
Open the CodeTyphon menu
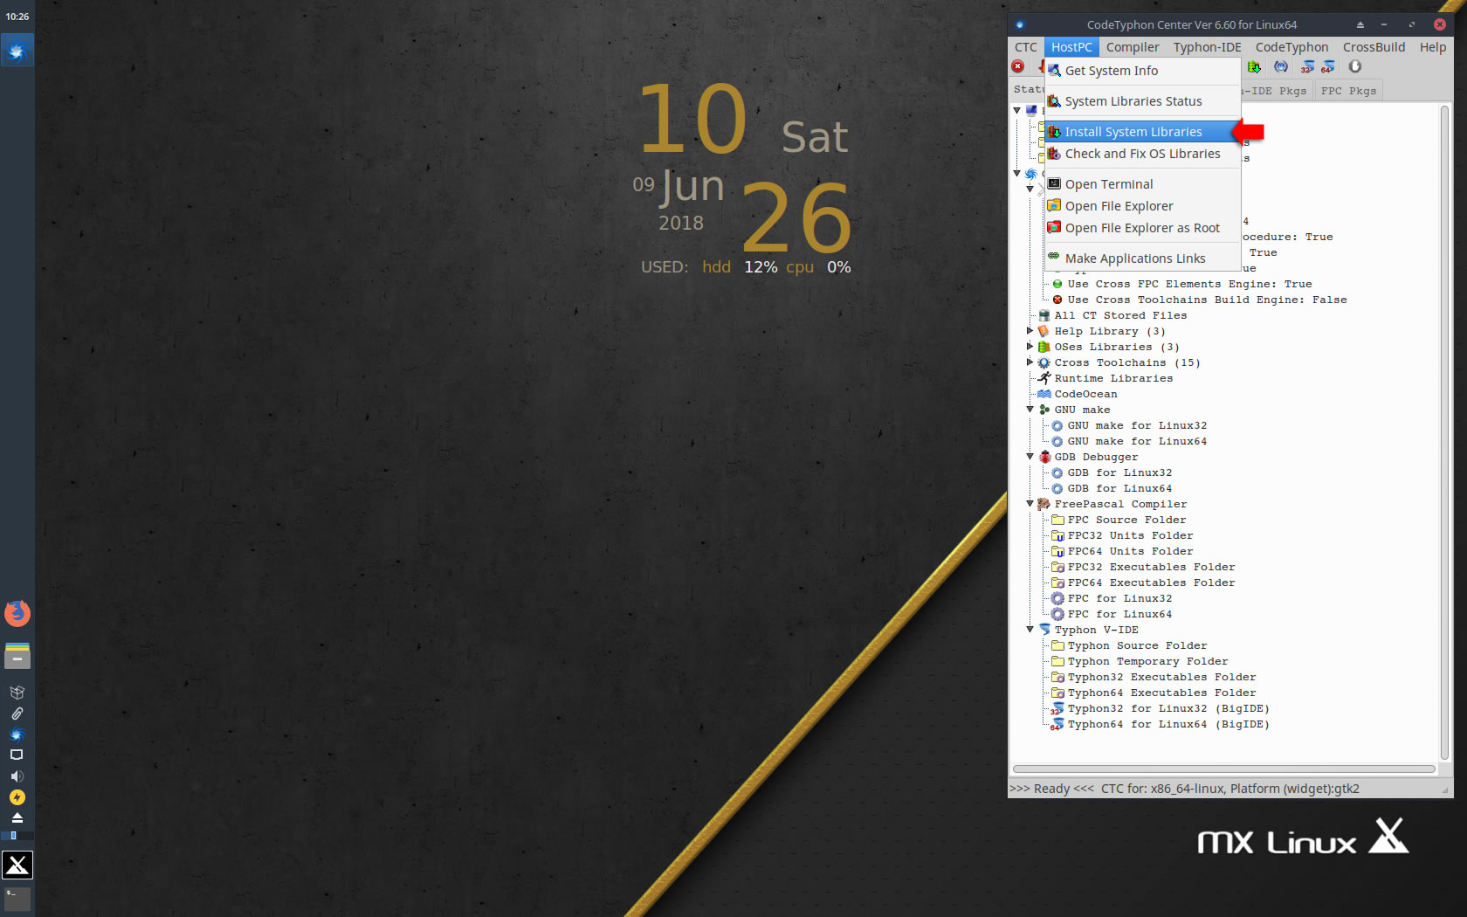point(1291,47)
